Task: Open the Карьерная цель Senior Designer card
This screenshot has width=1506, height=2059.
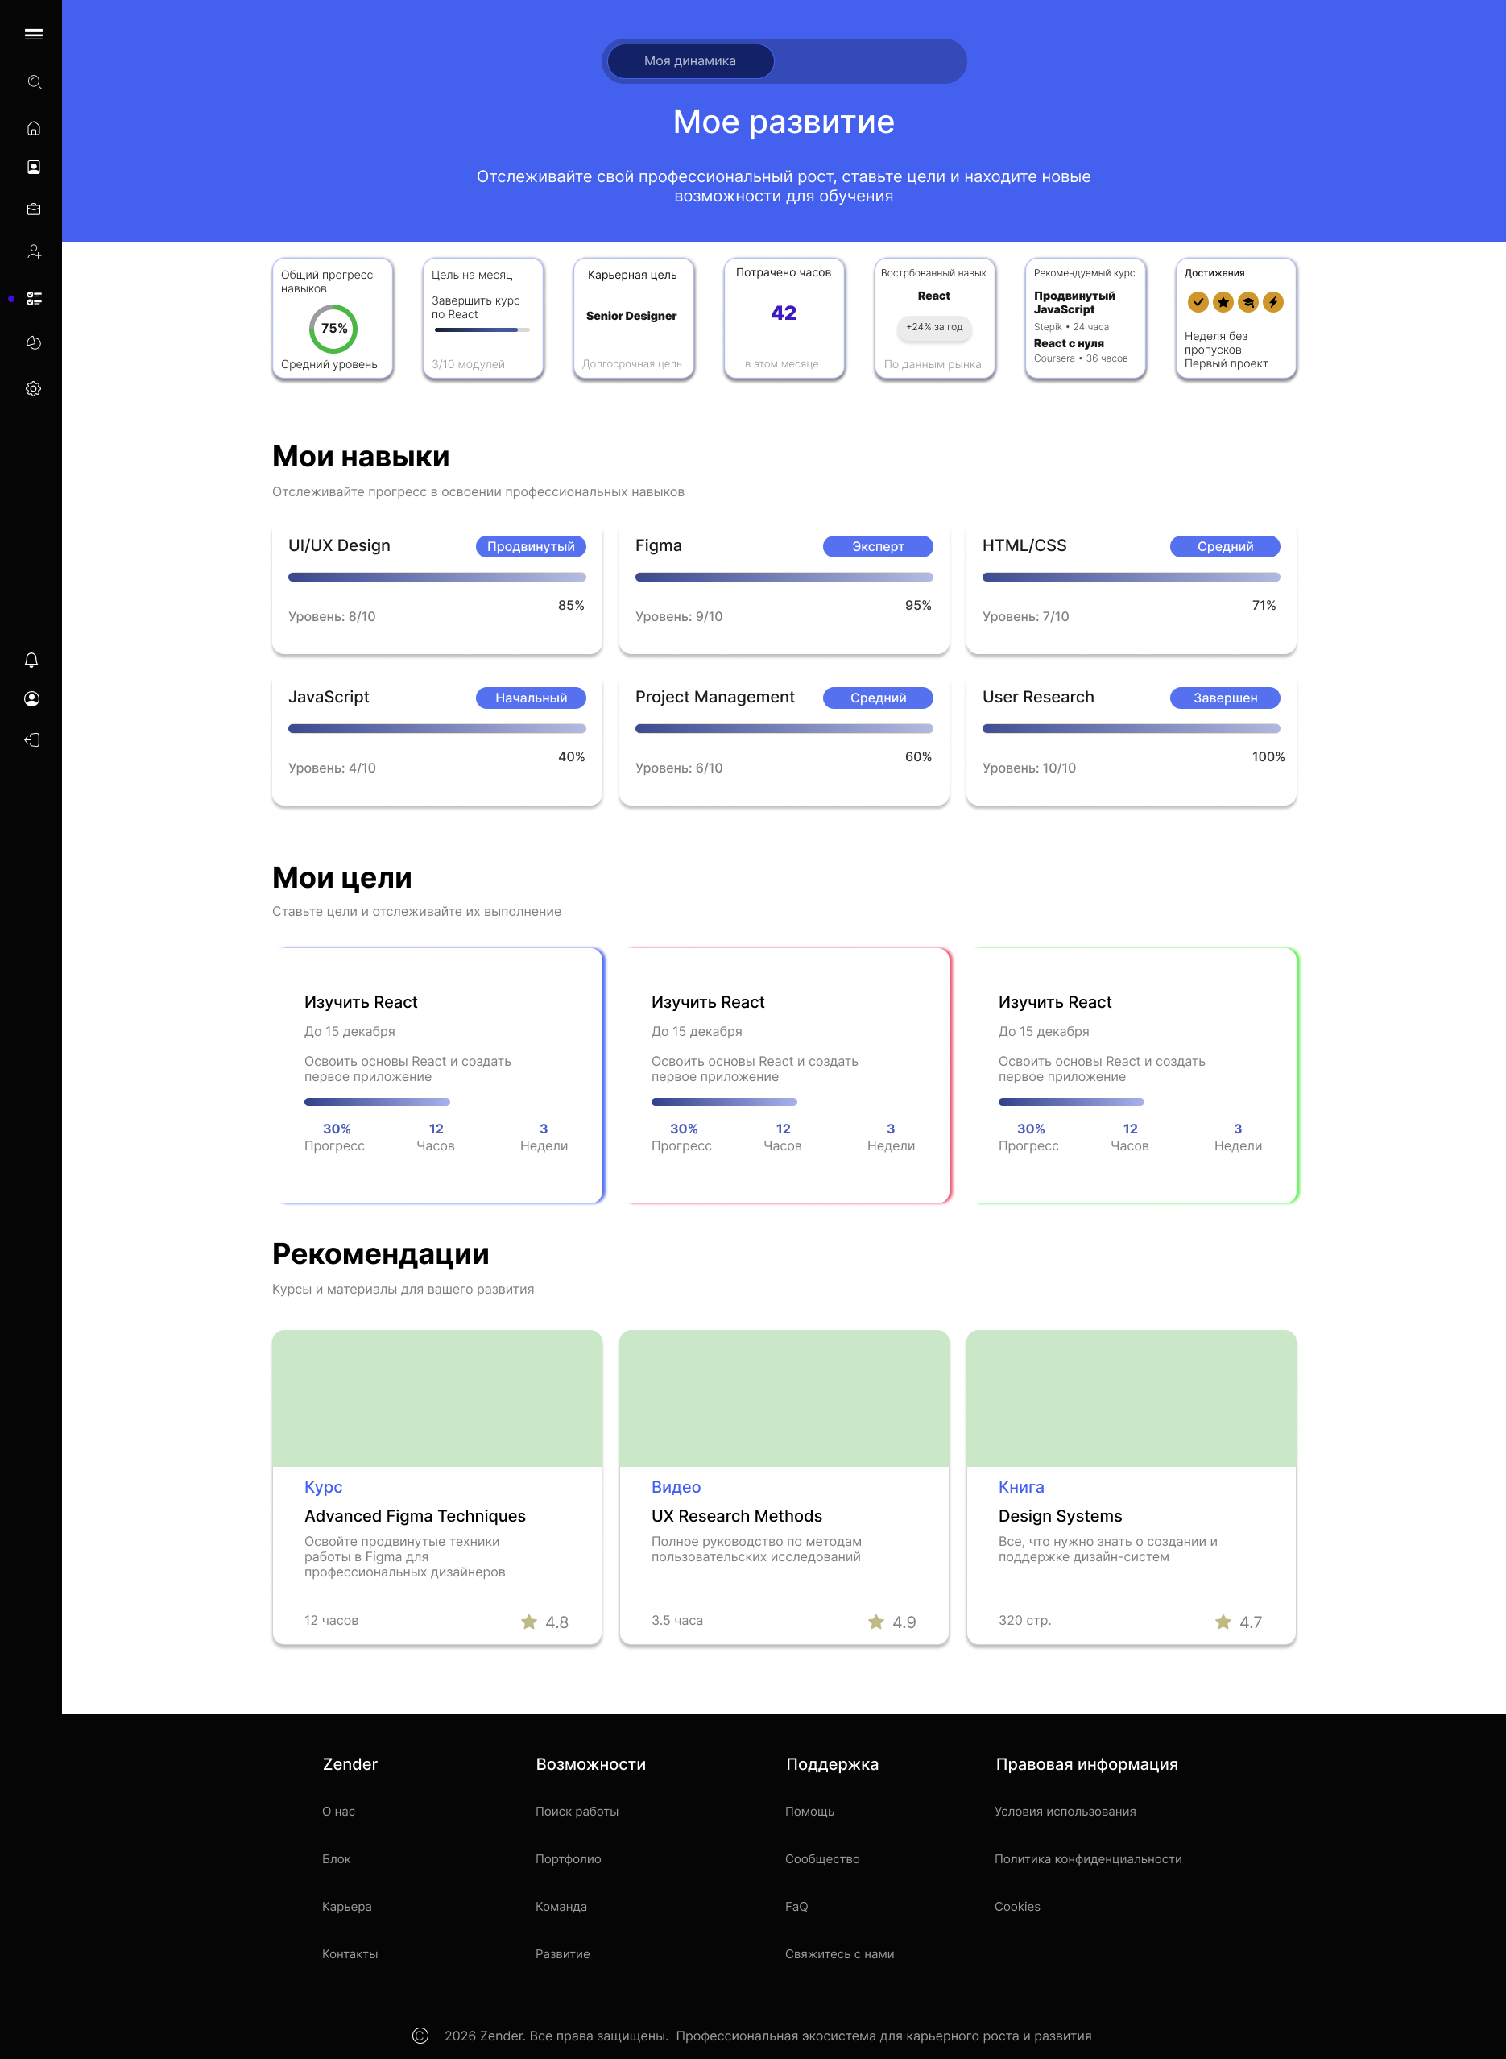Action: click(x=634, y=318)
